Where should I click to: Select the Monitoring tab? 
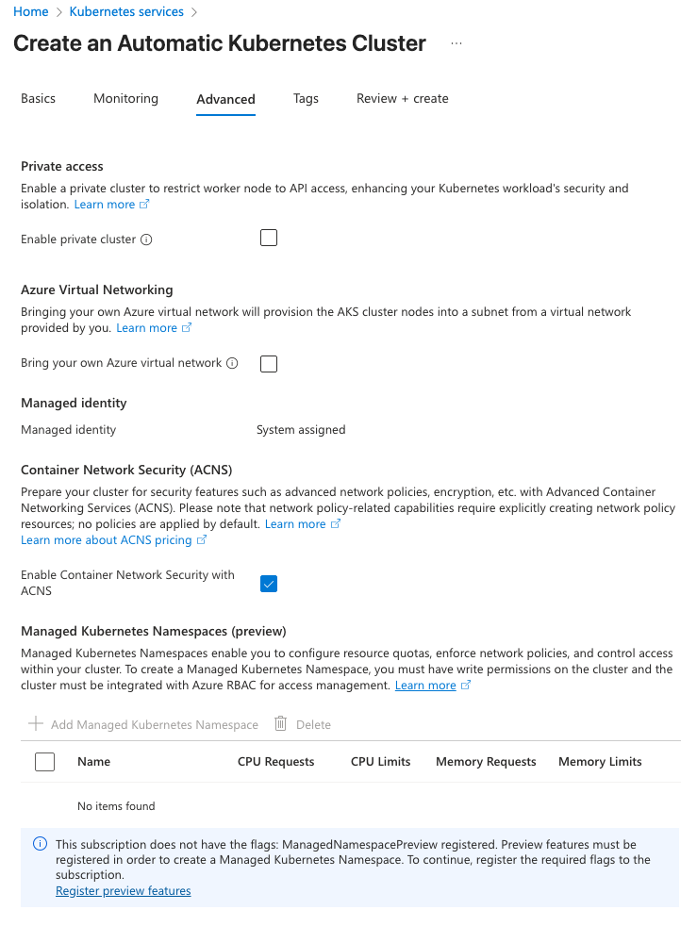[125, 98]
